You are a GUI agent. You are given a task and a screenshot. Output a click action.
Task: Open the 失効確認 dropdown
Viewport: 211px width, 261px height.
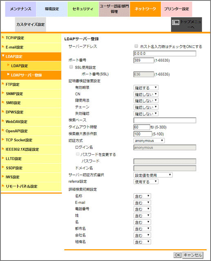(146, 114)
